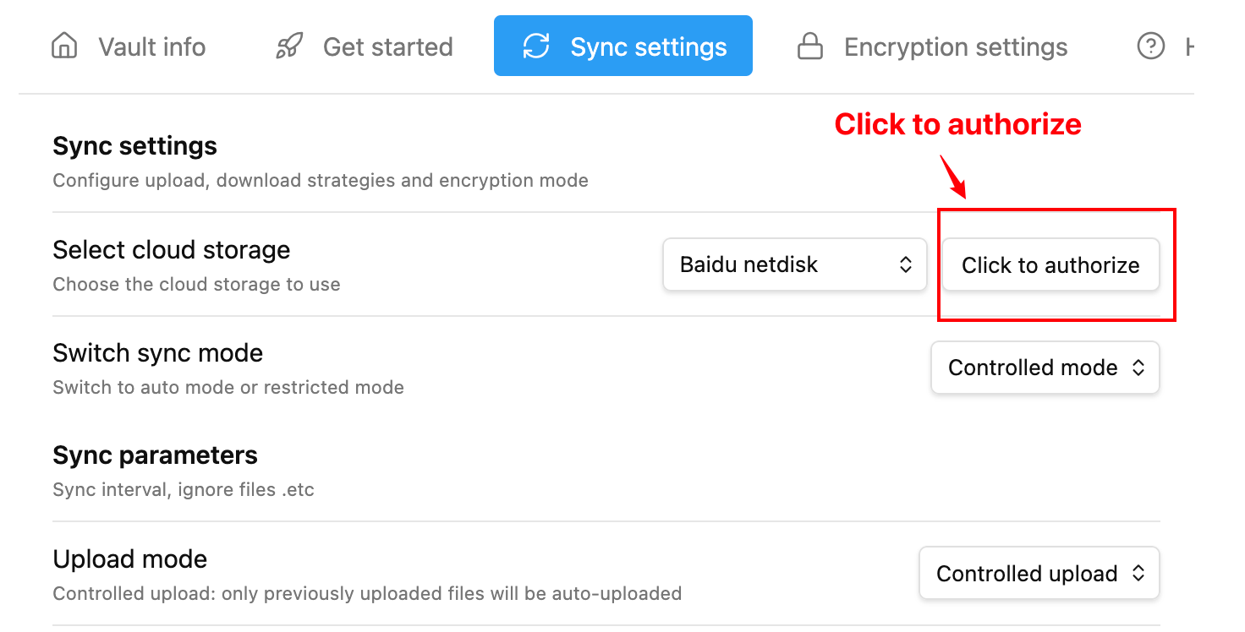Click the Select cloud storage label
Screen dimensions: 1245x632
[172, 250]
